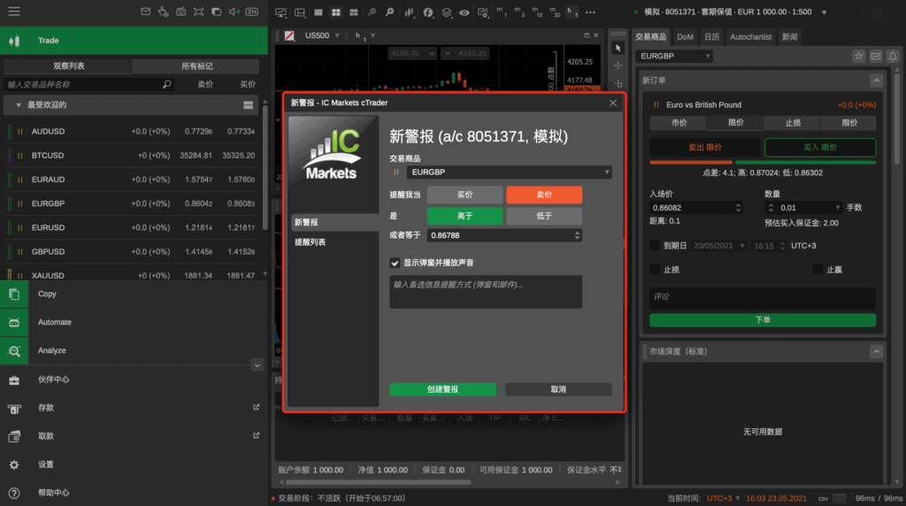
Task: Open the candlestick chart type icon
Action: (409, 12)
